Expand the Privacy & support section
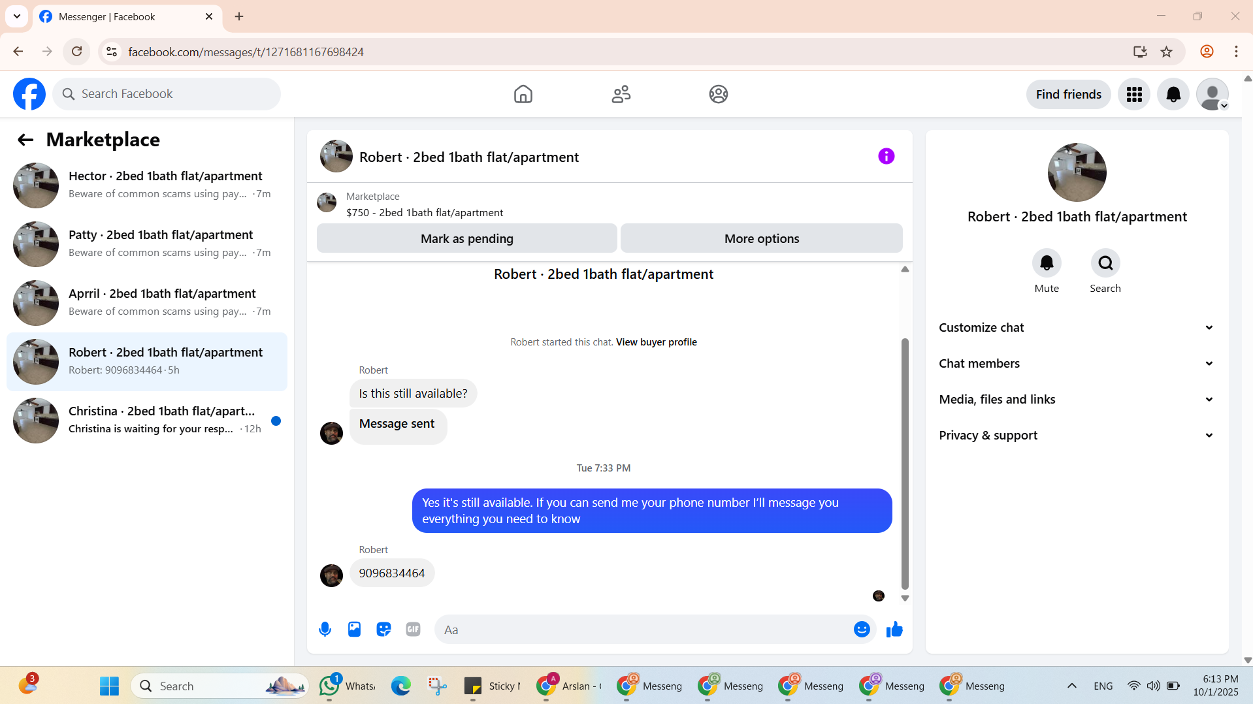This screenshot has height=704, width=1253. [x=1077, y=436]
